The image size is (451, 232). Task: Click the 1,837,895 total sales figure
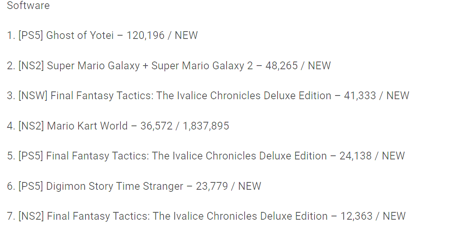pos(206,126)
